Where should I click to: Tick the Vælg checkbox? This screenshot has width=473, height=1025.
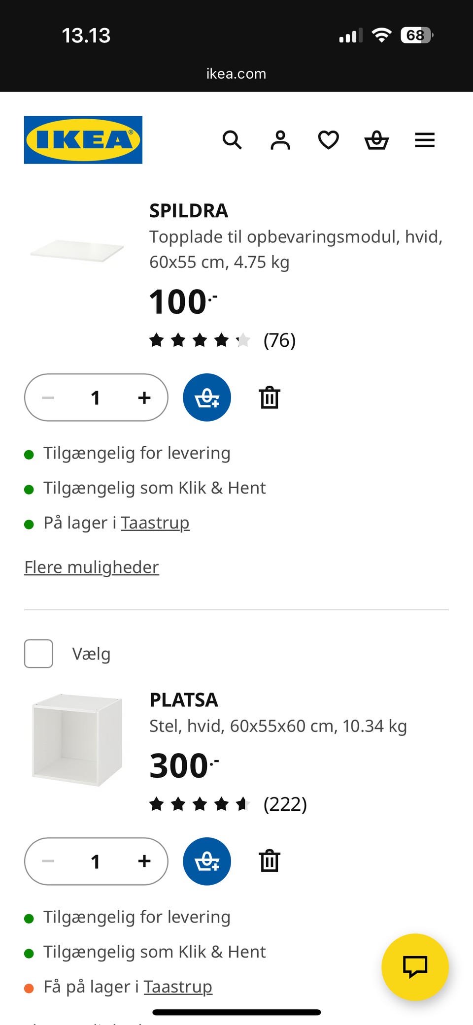click(38, 654)
